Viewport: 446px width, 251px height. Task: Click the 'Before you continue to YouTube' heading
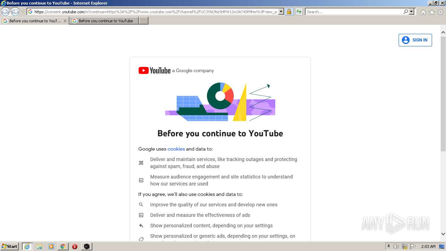[220, 134]
